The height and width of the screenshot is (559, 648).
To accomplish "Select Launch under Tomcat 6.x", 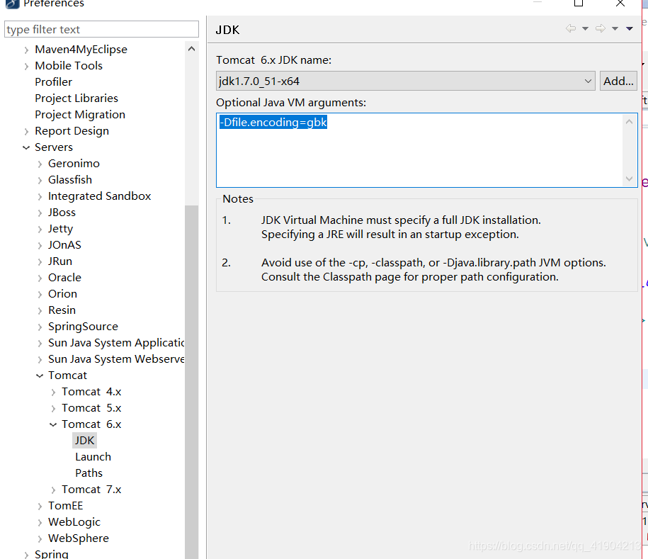I will [x=93, y=457].
